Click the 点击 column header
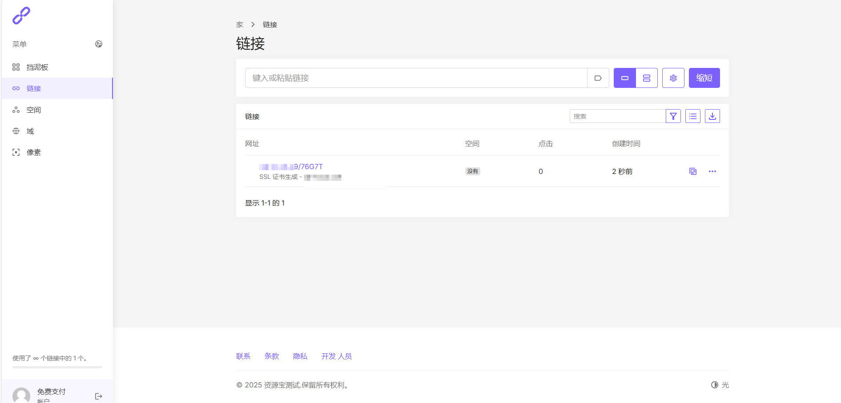841x403 pixels. [546, 144]
